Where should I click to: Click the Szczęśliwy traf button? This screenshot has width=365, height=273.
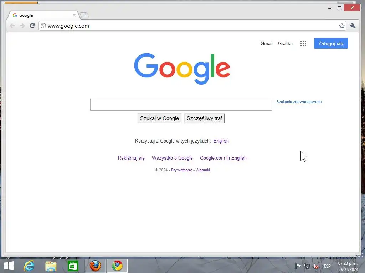coord(204,118)
